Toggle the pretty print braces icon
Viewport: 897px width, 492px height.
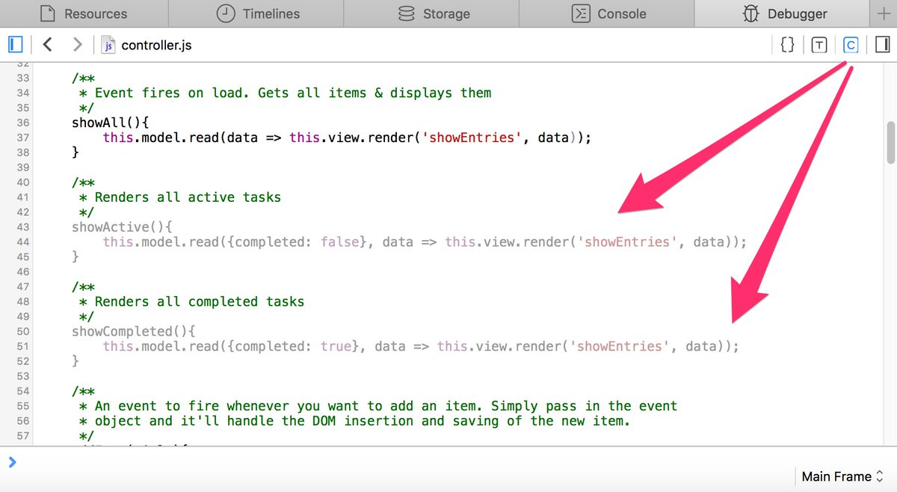tap(786, 45)
